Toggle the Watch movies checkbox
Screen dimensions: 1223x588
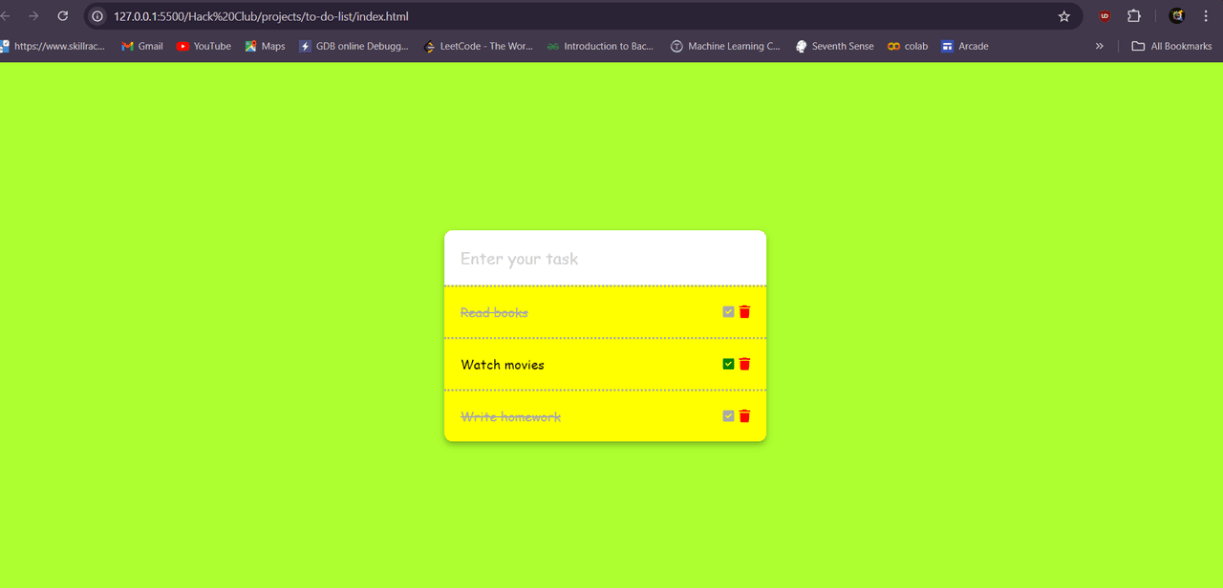tap(728, 364)
